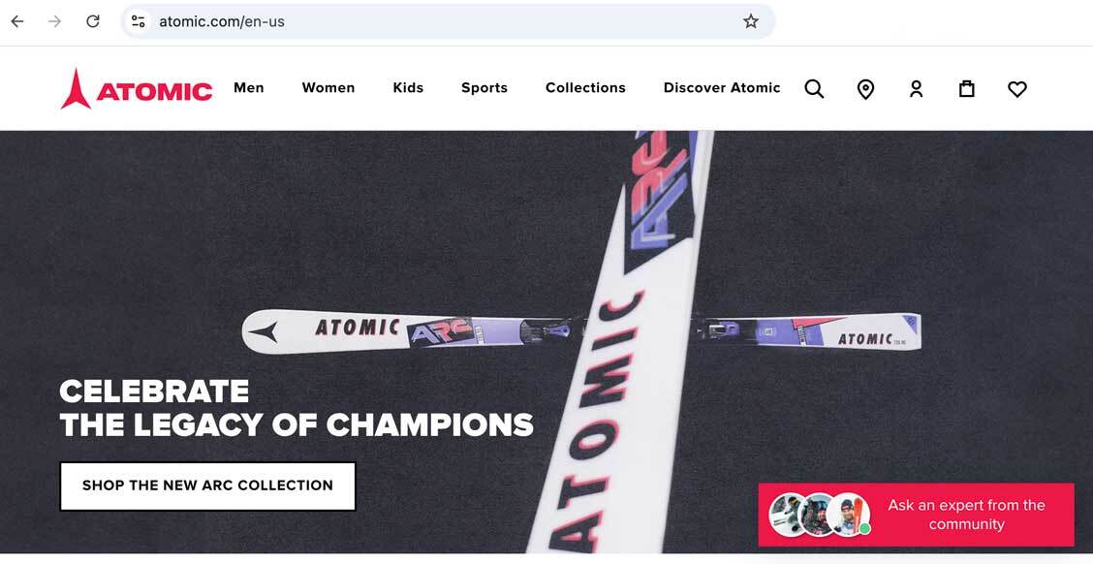Image resolution: width=1093 pixels, height=564 pixels.
Task: Click Ask an expert from the community
Action: pyautogui.click(x=966, y=515)
